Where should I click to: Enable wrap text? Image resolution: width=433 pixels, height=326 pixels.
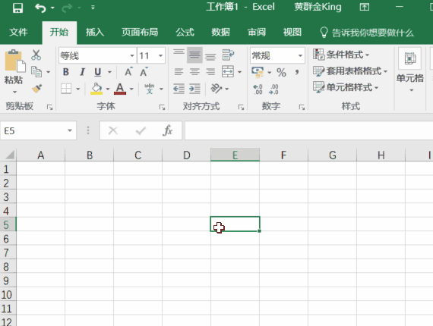(x=228, y=55)
